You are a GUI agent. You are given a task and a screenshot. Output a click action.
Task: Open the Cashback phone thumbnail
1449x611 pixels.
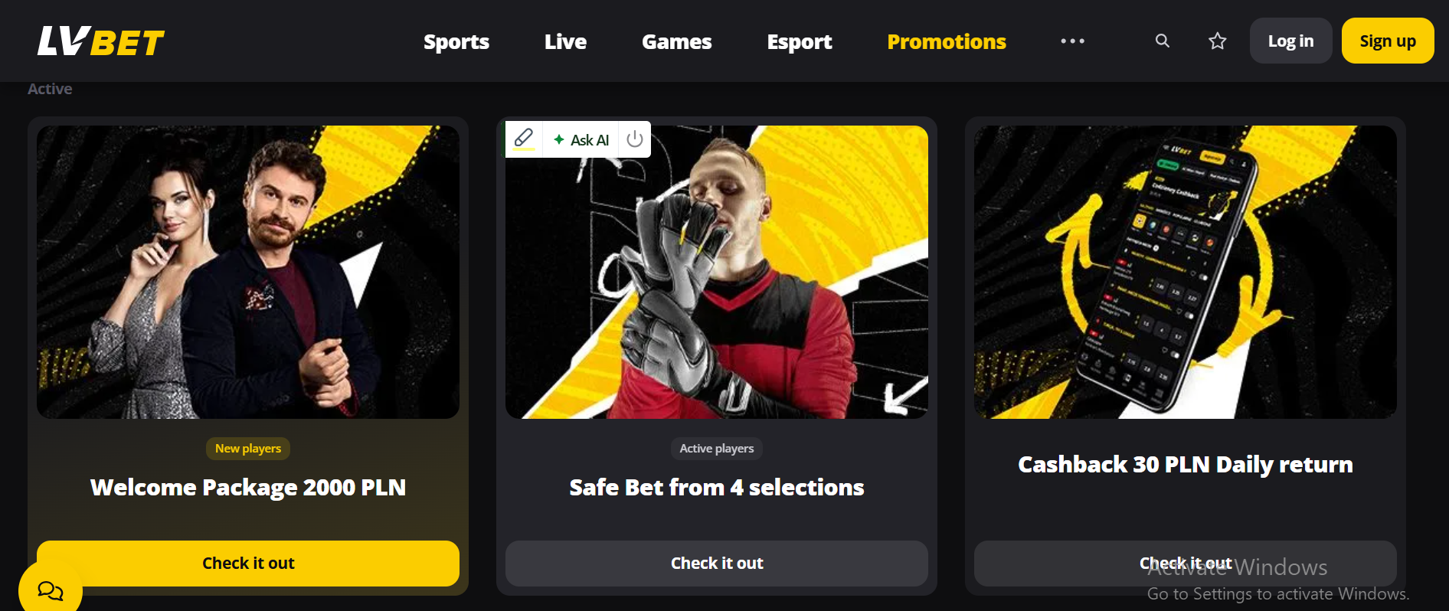(x=1186, y=272)
